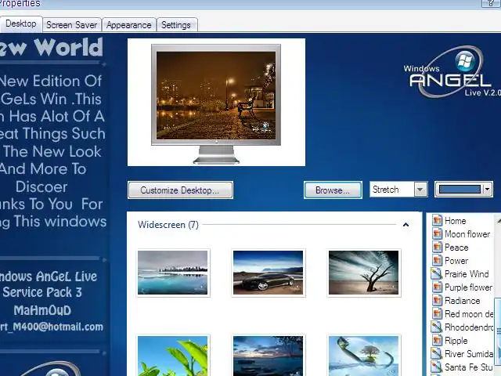Image resolution: width=501 pixels, height=376 pixels.
Task: Select the 'River Sumida' list entry text
Action: 469,354
